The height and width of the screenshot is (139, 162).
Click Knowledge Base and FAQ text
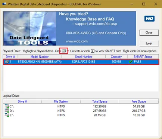pos(90,19)
